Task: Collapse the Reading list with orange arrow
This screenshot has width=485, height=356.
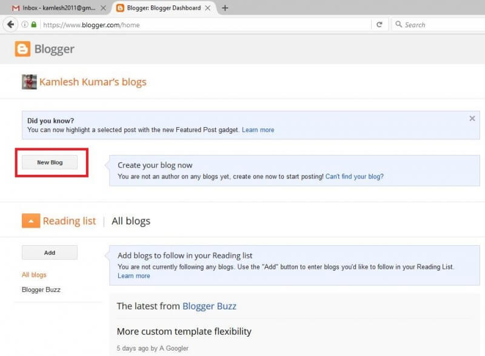Action: [x=31, y=220]
